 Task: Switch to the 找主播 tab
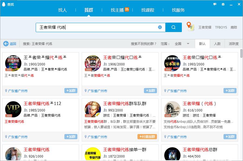click(x=117, y=10)
